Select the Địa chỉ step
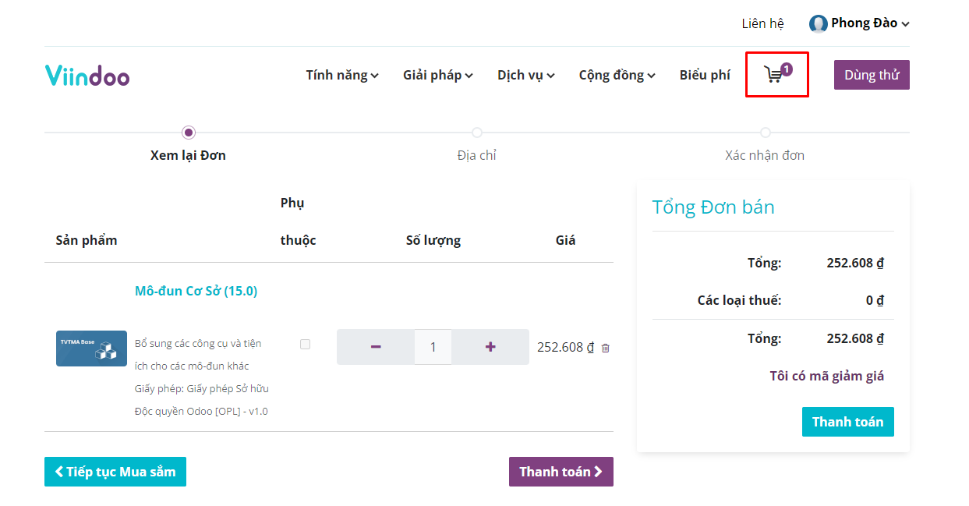 pyautogui.click(x=477, y=155)
